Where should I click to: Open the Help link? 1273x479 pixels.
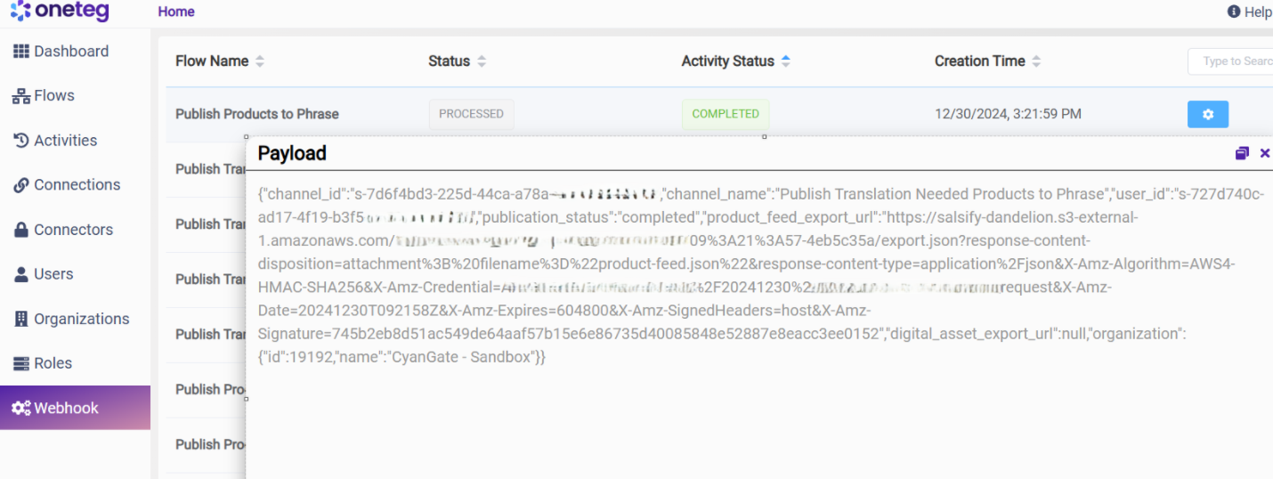click(x=1250, y=12)
